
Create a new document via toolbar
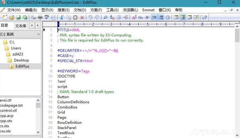(5, 17)
